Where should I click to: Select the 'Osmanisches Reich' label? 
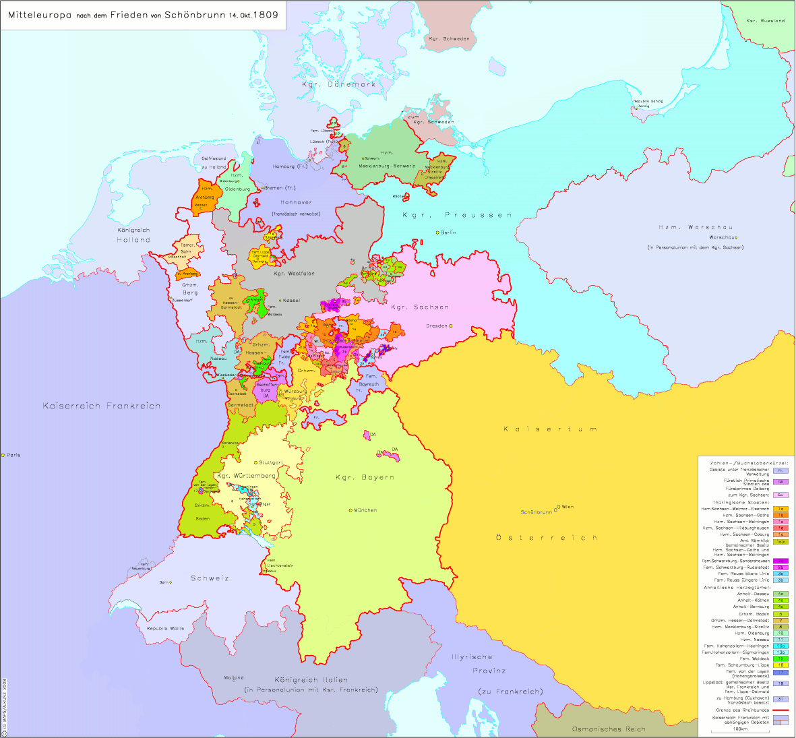tap(608, 729)
